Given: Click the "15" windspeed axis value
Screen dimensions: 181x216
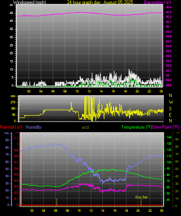Looking at the screenshot, I should pyautogui.click(x=11, y=62).
